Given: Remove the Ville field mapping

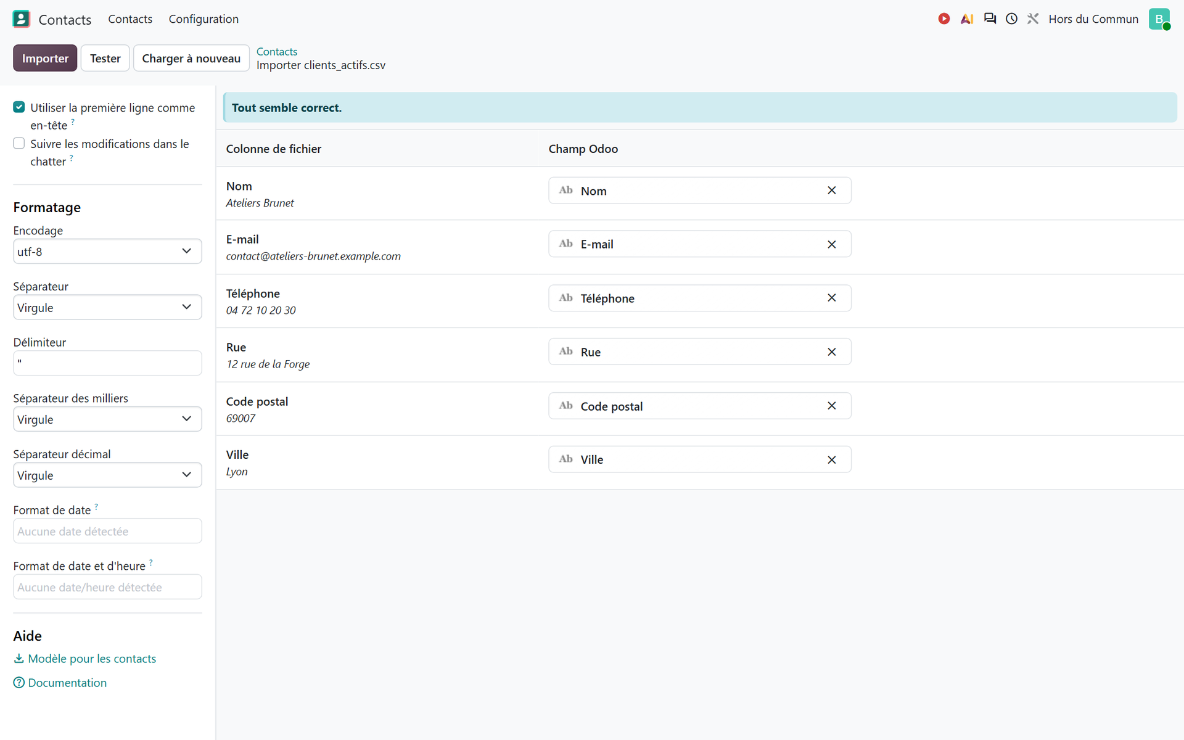Looking at the screenshot, I should [x=831, y=460].
